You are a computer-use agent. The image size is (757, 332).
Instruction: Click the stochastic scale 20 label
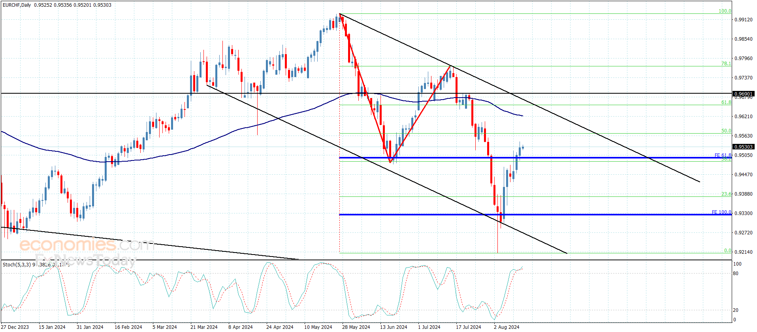736,310
